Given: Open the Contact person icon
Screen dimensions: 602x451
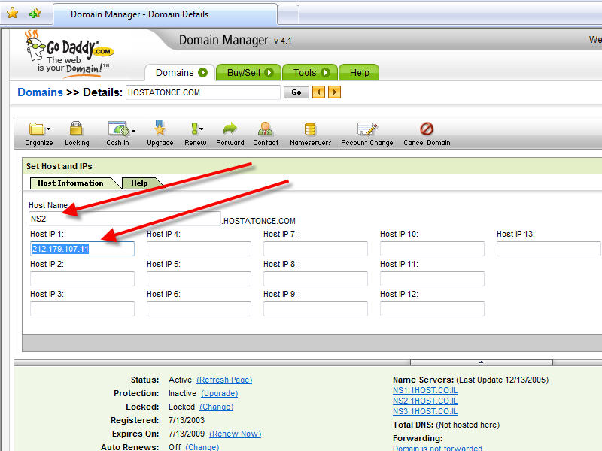Looking at the screenshot, I should [266, 129].
